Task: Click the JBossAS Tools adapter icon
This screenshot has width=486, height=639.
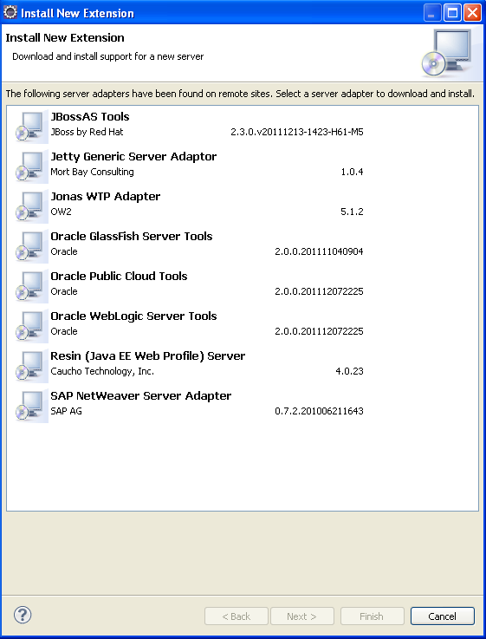Action: pyautogui.click(x=30, y=127)
